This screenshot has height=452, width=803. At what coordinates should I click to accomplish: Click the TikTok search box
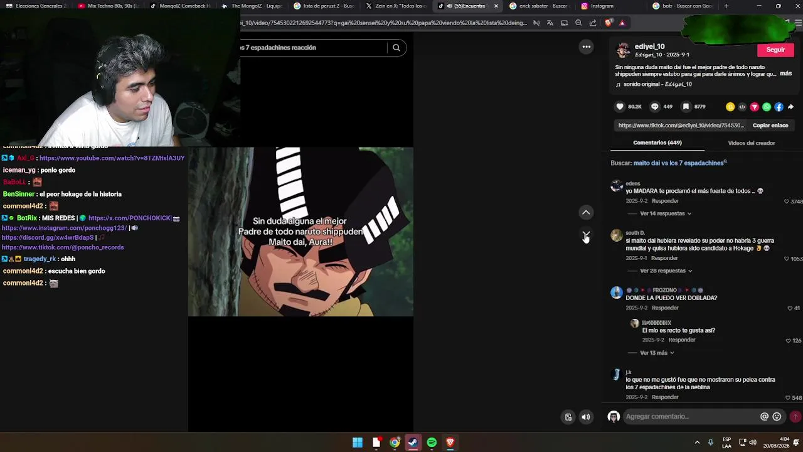pos(314,48)
